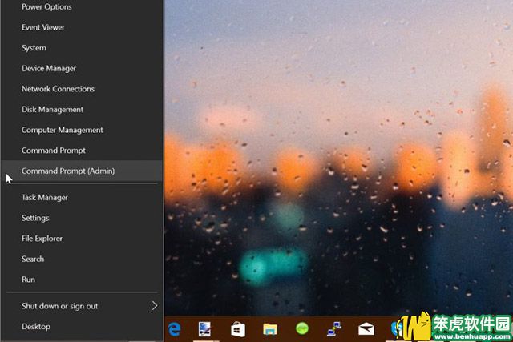Open Microsoft Edge from the taskbar
Viewport: 513px width, 342px height.
[173, 328]
